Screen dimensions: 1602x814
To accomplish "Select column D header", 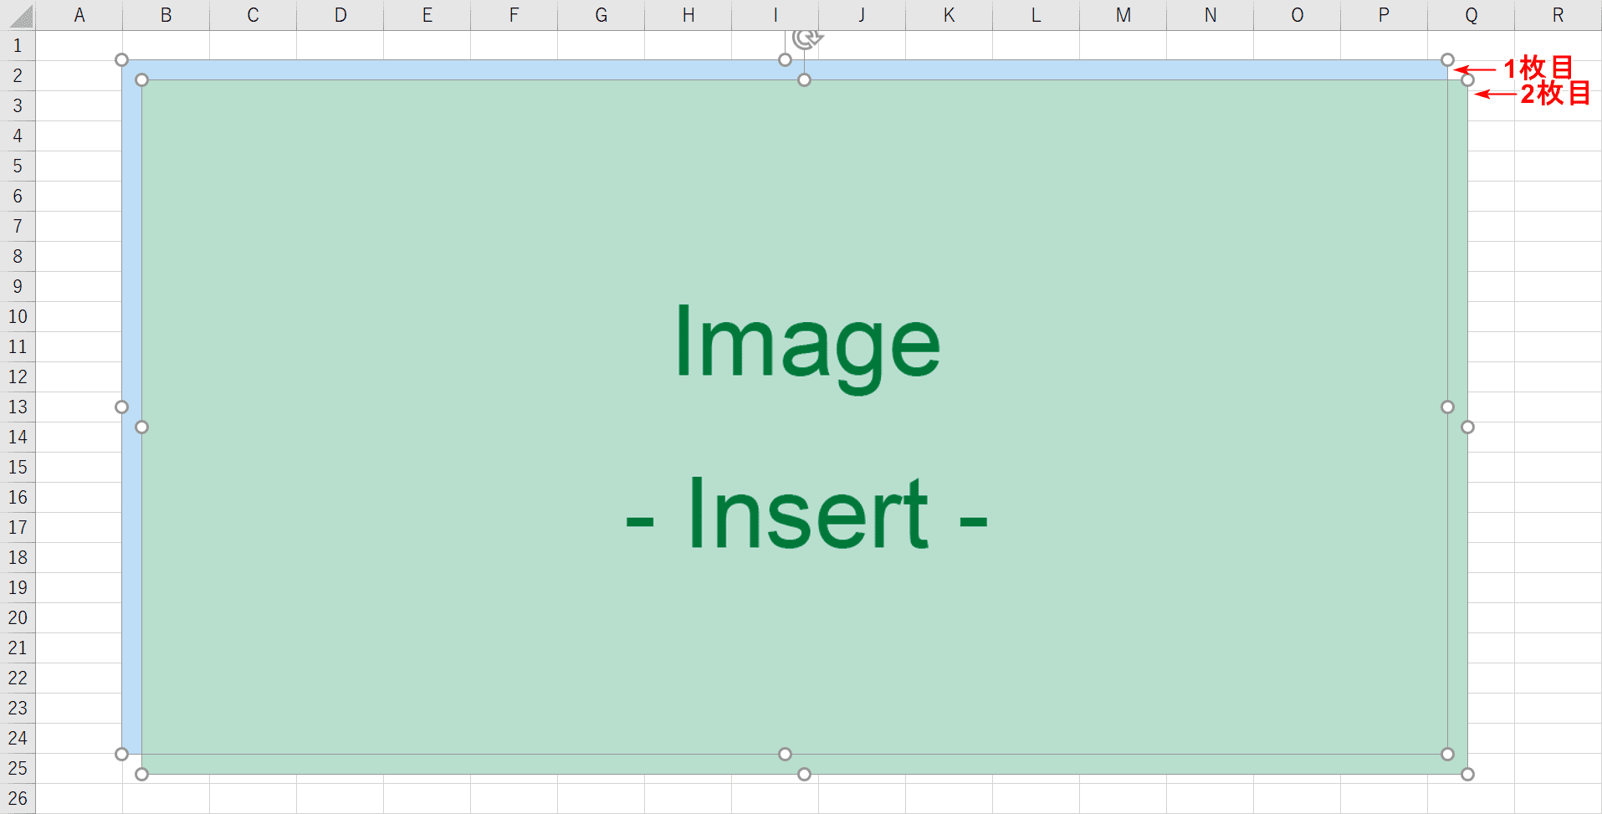I will (340, 15).
